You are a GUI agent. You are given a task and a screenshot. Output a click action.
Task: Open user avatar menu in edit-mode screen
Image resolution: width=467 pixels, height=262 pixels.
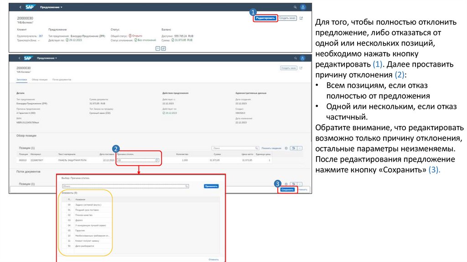pyautogui.click(x=302, y=58)
